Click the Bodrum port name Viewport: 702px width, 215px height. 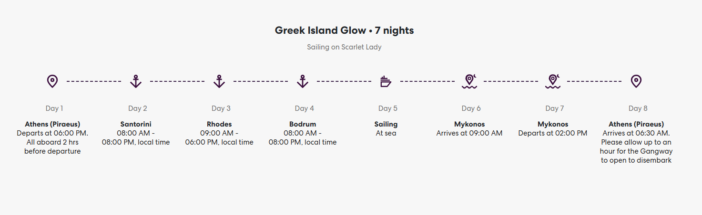pos(303,125)
